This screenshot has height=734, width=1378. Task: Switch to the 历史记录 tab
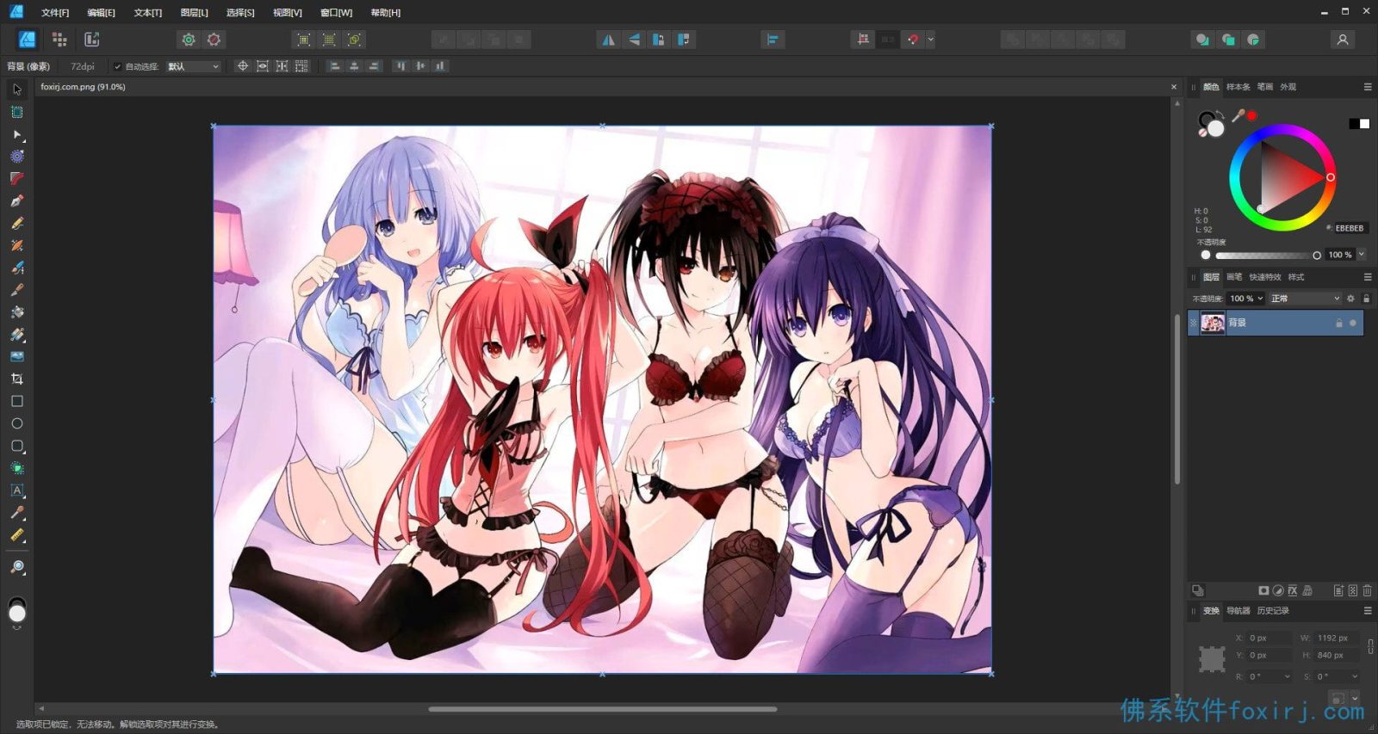1273,611
